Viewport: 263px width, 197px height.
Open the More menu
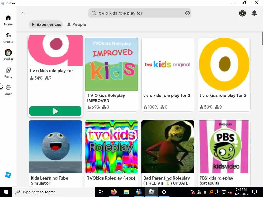pyautogui.click(x=8, y=91)
